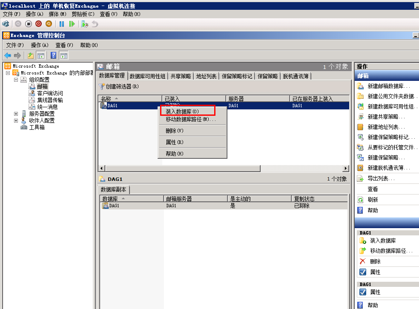Click 新建共享策略 icon

[361, 117]
